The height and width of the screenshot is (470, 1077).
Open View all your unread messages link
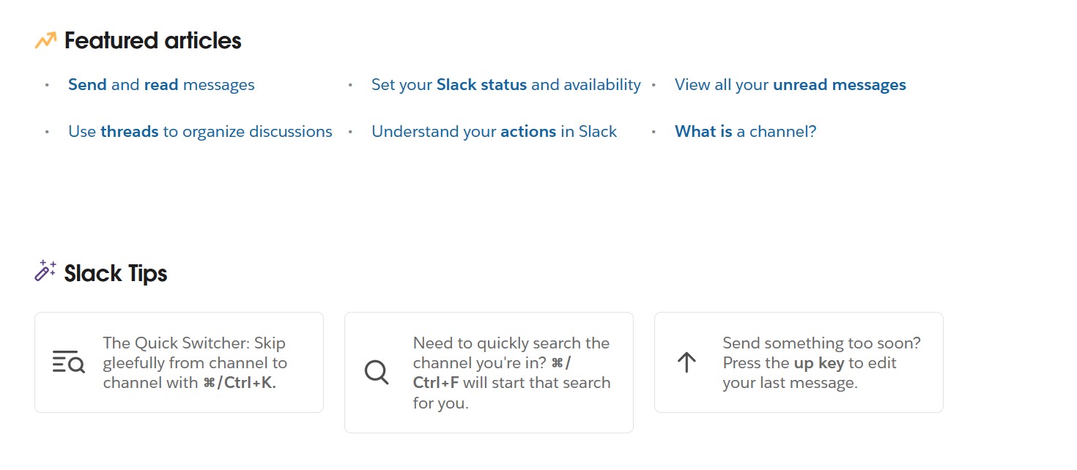click(x=790, y=85)
